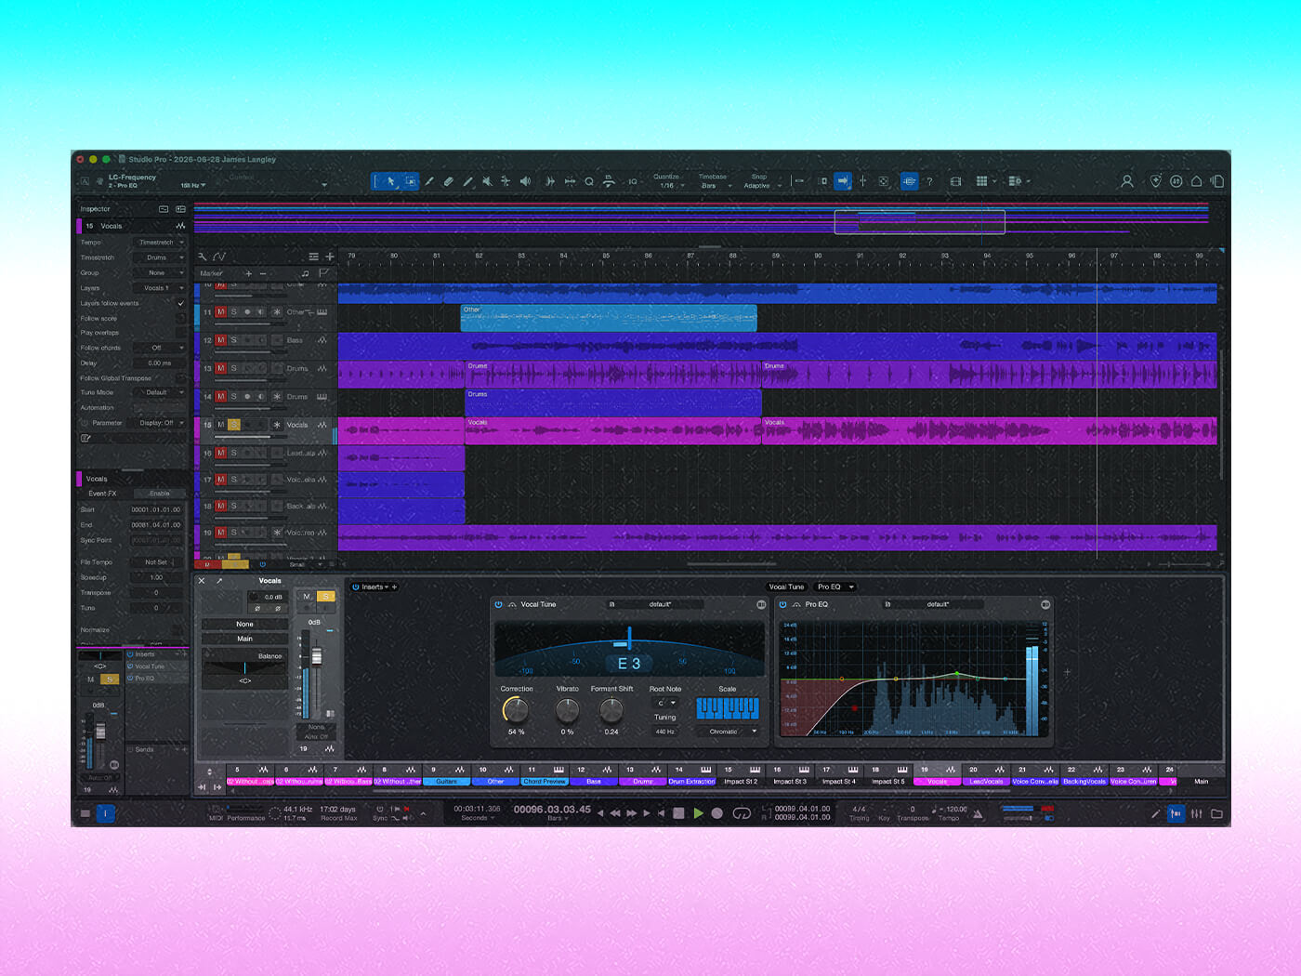The image size is (1301, 976).
Task: Select mixer channel 12 Bass
Action: pos(593,775)
